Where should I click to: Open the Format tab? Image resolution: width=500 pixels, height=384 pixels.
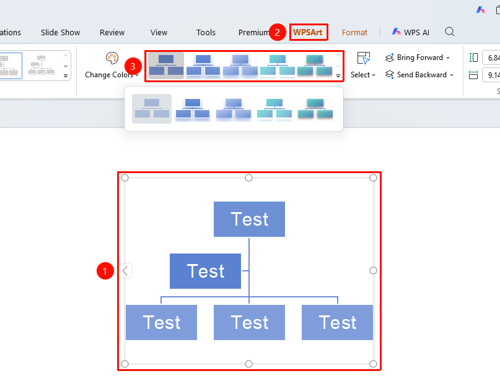[354, 32]
